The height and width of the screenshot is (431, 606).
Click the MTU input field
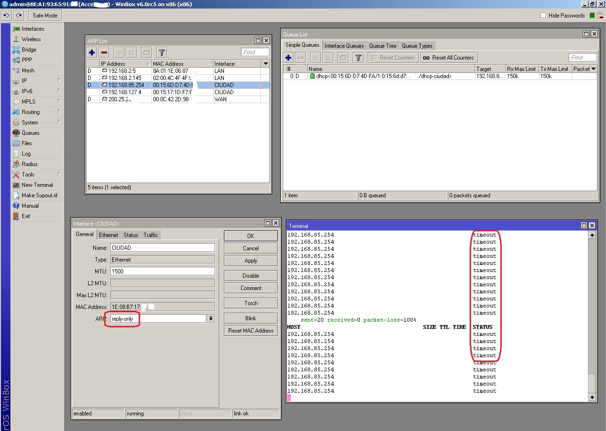coord(162,272)
